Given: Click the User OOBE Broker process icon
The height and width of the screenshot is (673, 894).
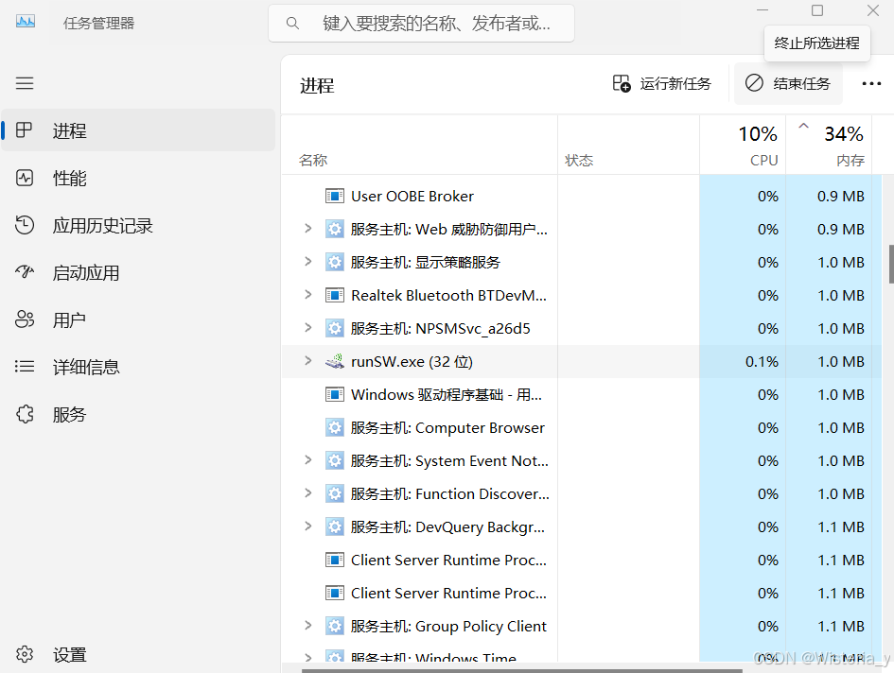Looking at the screenshot, I should click(335, 196).
